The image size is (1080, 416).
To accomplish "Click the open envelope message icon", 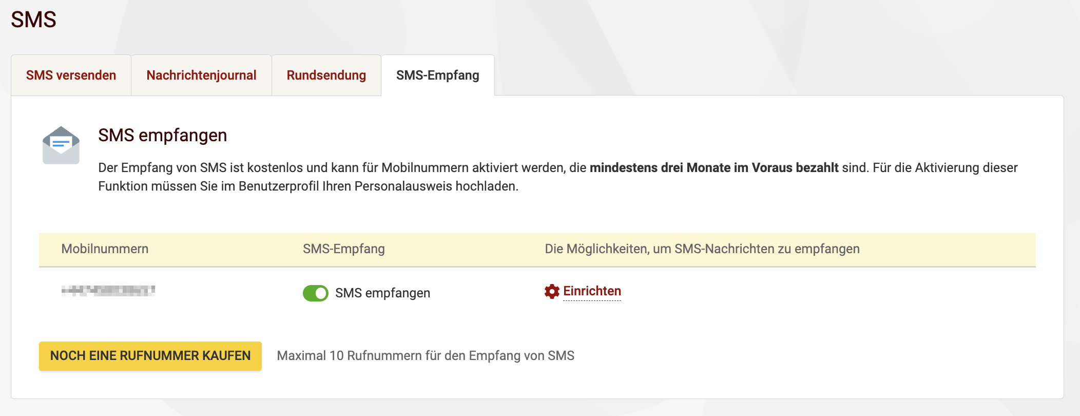I will 61,145.
